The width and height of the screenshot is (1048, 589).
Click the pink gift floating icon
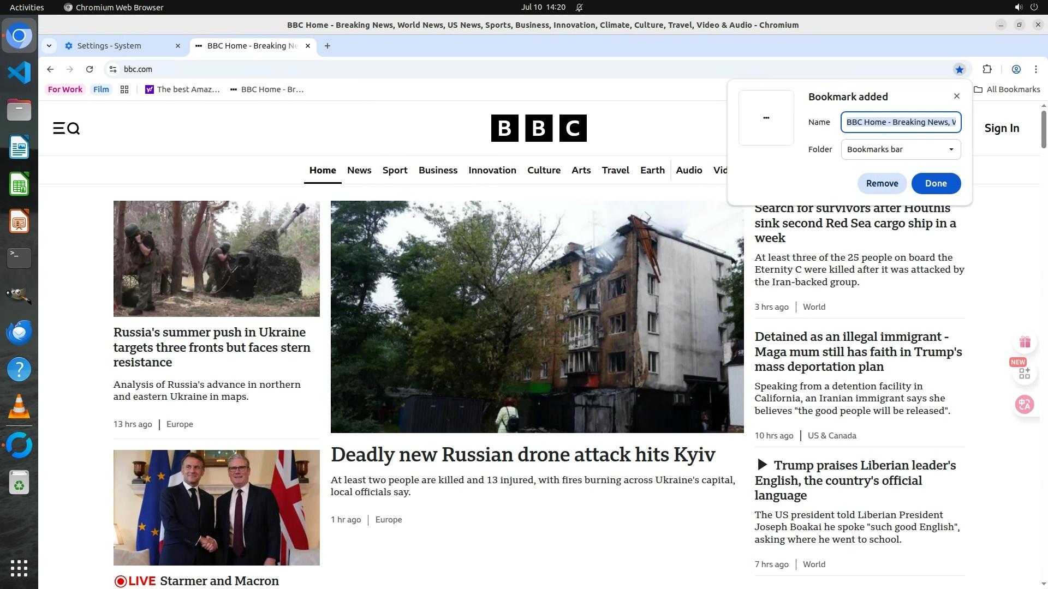coord(1025,342)
